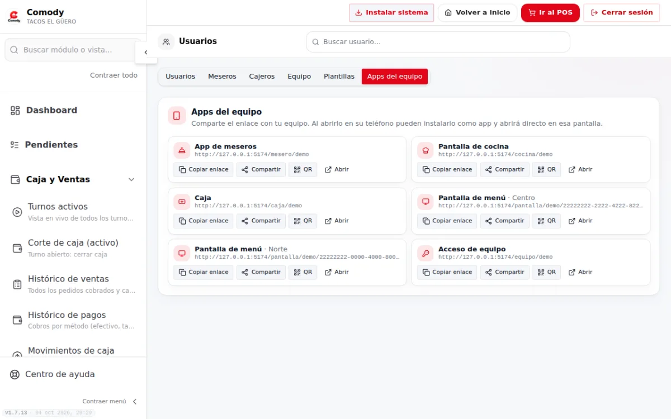Copy link for Acceso de equipo
671x419 pixels.
(447, 273)
